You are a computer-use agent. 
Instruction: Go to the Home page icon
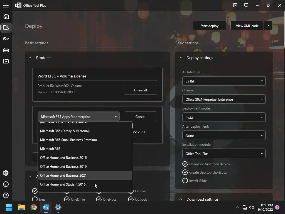(x=6, y=16)
